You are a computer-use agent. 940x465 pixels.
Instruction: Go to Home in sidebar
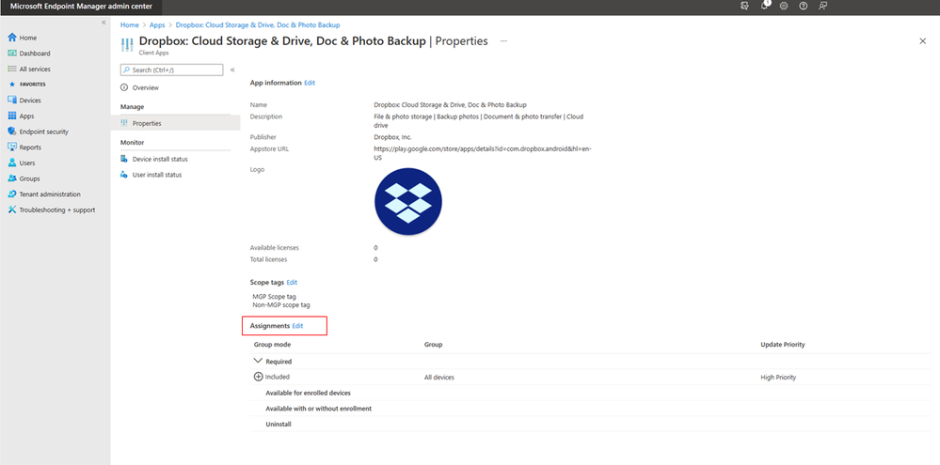coord(27,38)
